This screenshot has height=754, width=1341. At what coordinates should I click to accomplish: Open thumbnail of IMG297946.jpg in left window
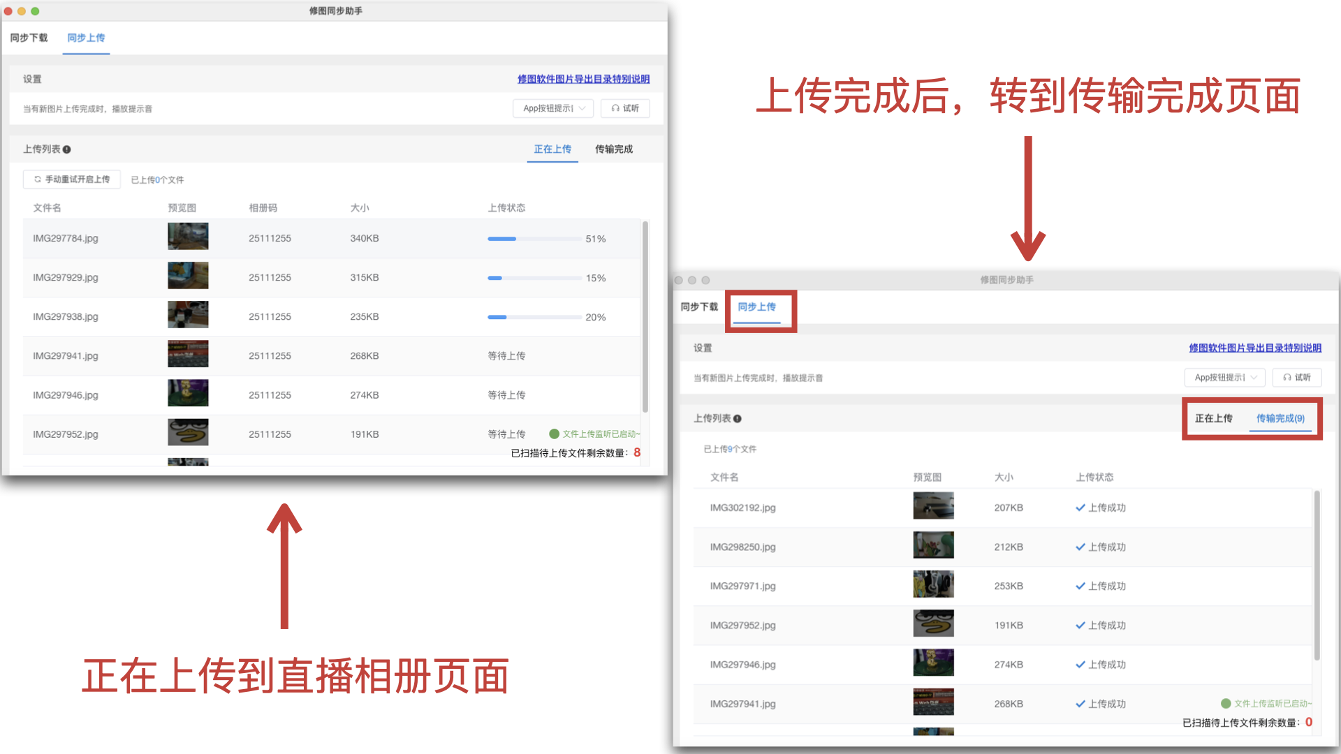click(188, 393)
